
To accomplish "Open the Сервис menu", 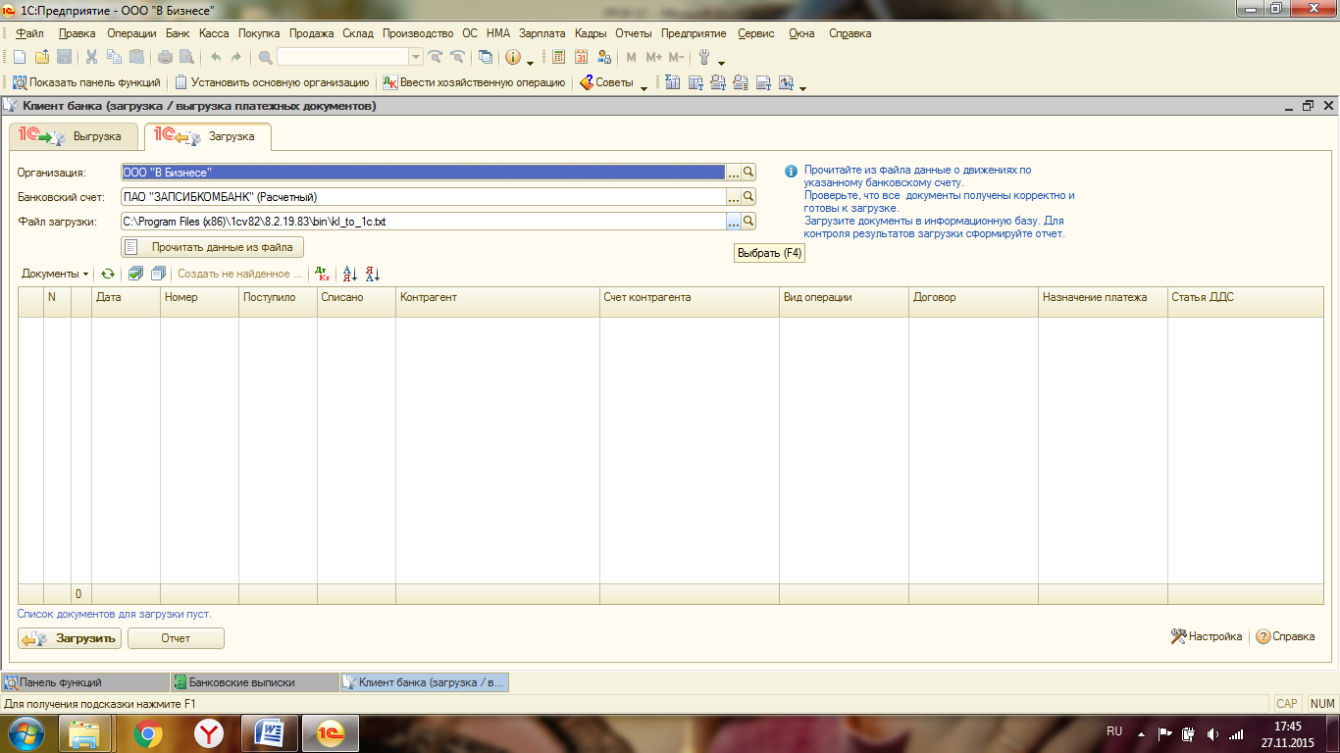I will 755,33.
